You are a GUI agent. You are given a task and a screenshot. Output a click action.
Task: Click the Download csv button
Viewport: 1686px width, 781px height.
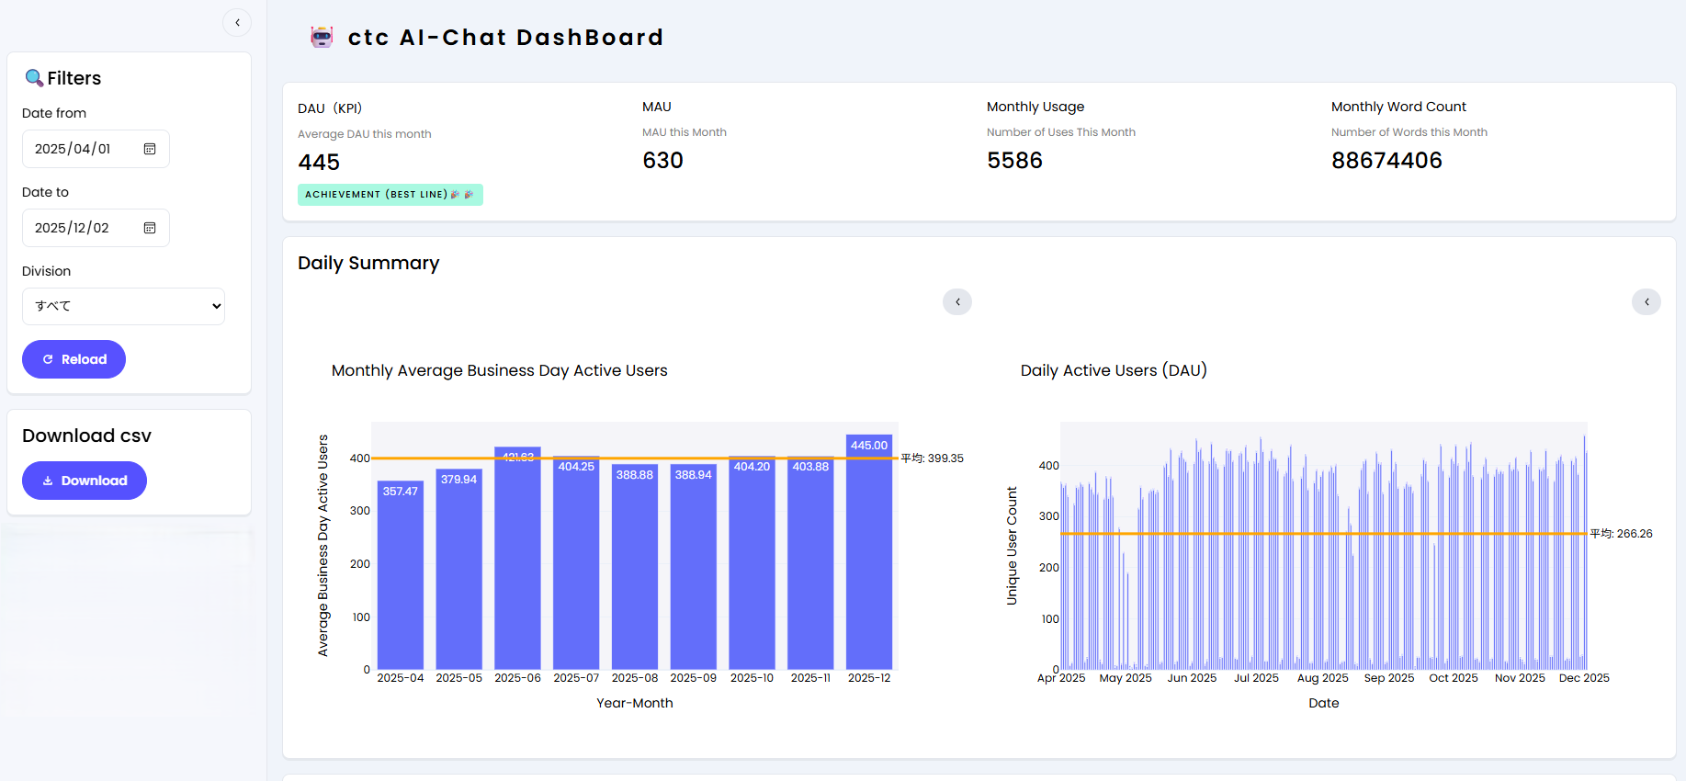click(x=85, y=481)
